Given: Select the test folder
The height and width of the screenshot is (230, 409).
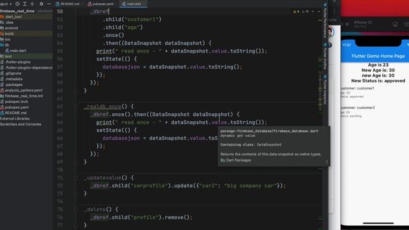Looking at the screenshot, I should click(8, 56).
